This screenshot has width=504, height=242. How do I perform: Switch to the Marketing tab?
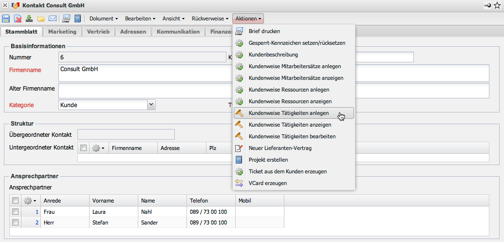click(62, 32)
